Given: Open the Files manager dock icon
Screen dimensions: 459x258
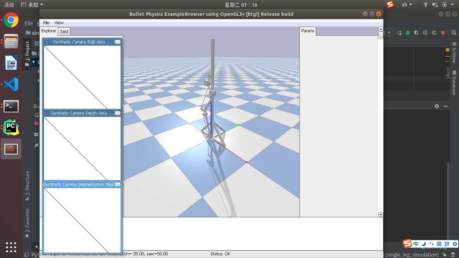Looking at the screenshot, I should (x=11, y=42).
